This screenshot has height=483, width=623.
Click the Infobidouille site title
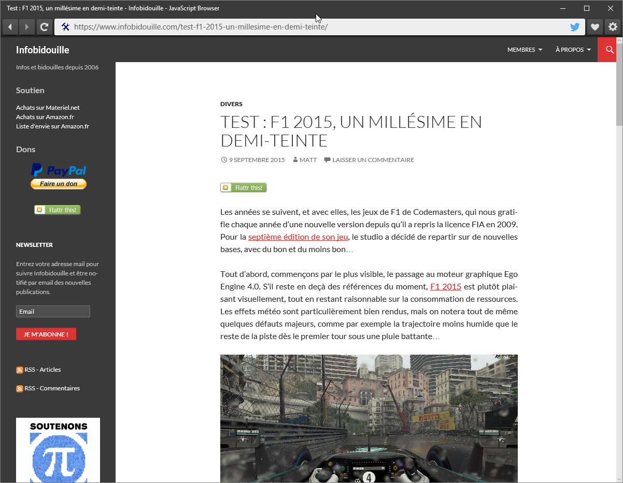click(43, 50)
